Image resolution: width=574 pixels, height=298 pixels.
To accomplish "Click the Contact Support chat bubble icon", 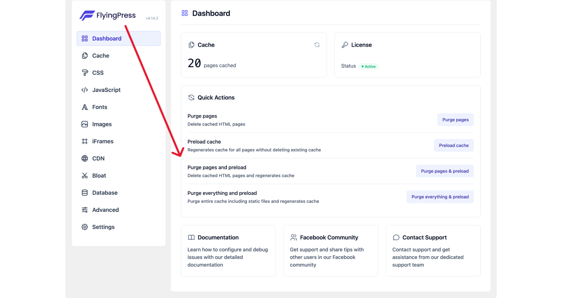I will tap(396, 238).
